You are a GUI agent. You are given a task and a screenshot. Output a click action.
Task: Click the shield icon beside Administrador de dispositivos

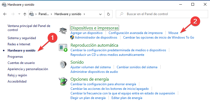click(72, 37)
